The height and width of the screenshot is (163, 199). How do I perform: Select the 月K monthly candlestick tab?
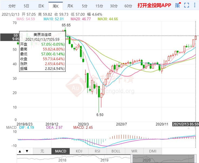tap(70, 6)
